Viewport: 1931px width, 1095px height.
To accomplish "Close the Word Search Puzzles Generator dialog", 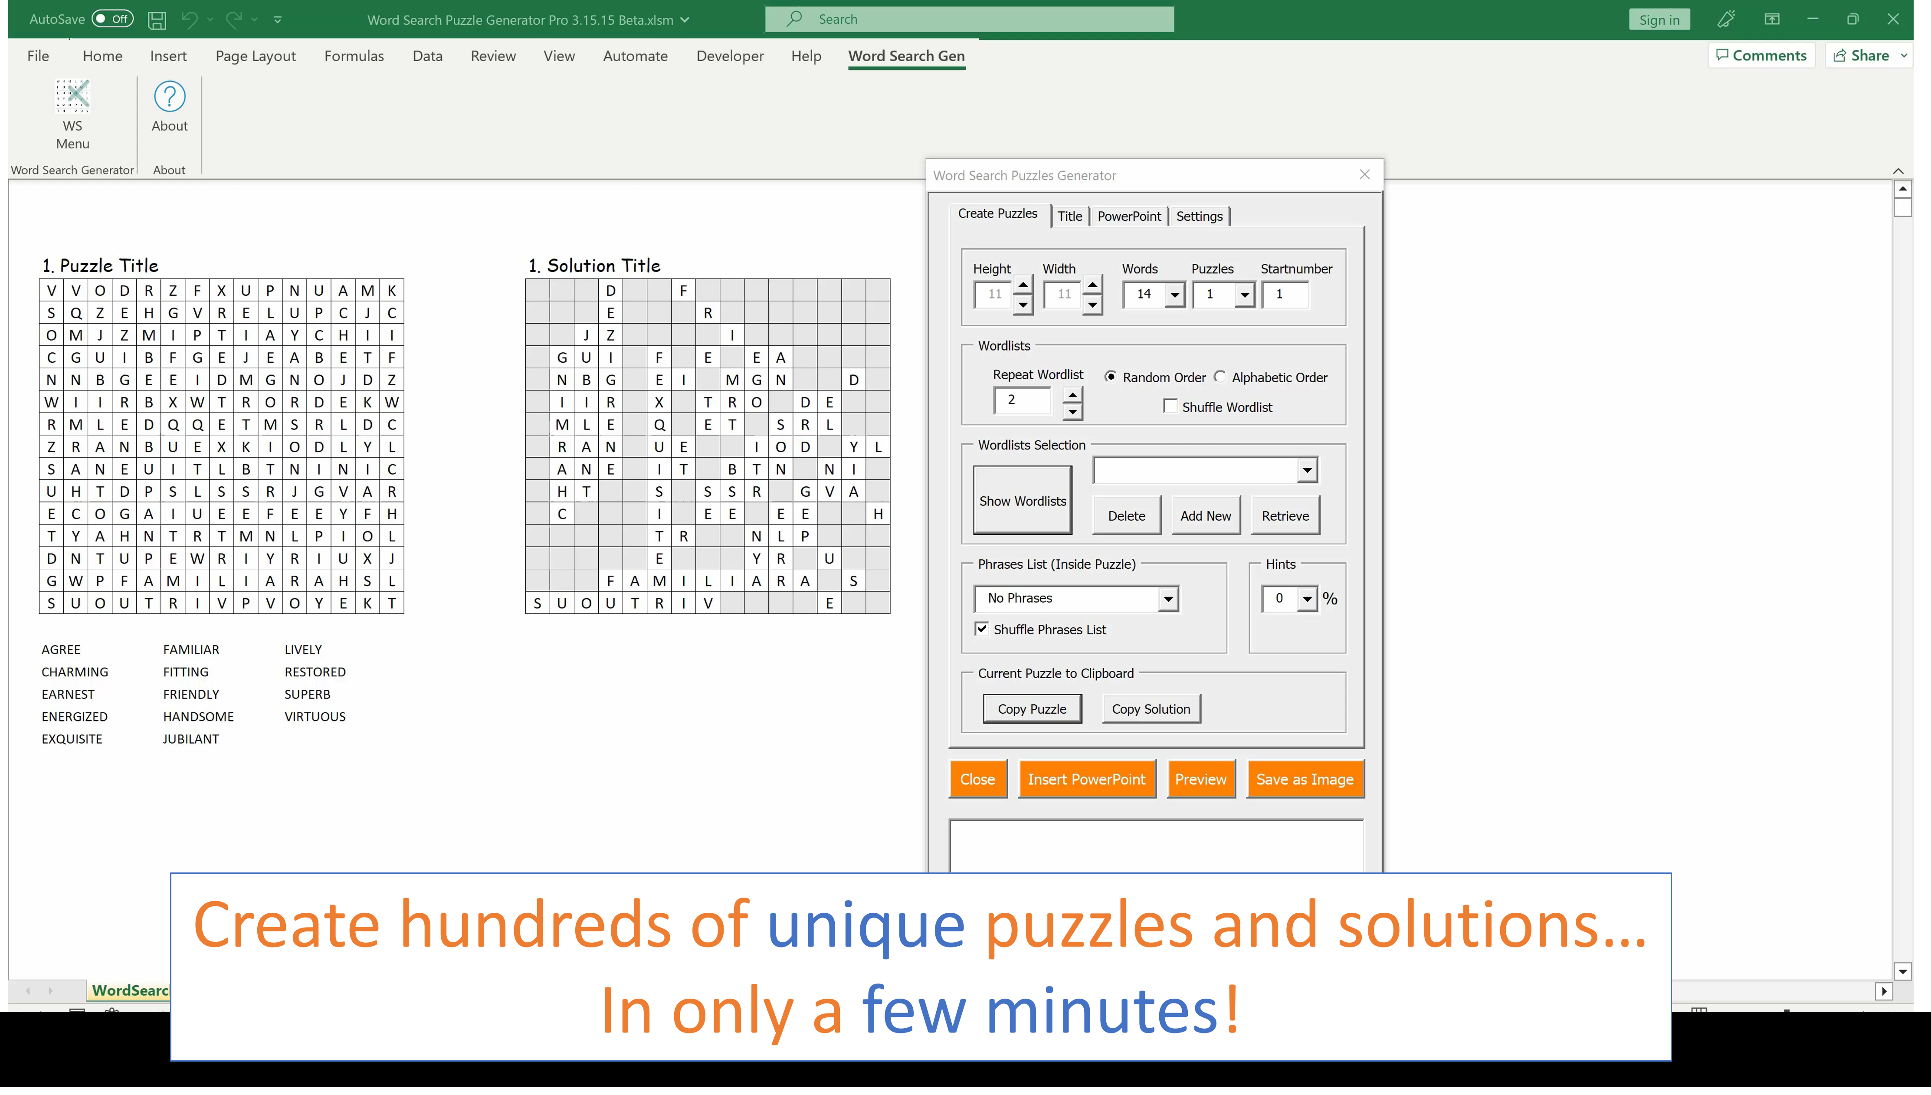I will (x=1364, y=174).
